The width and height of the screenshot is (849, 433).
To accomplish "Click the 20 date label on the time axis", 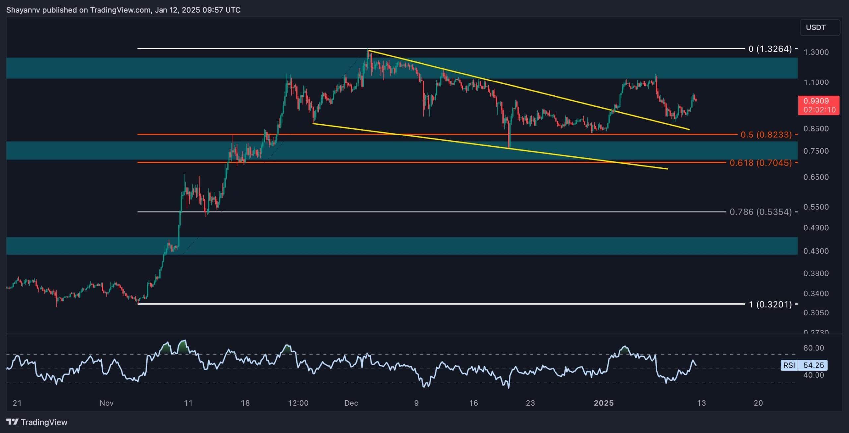I will point(758,403).
